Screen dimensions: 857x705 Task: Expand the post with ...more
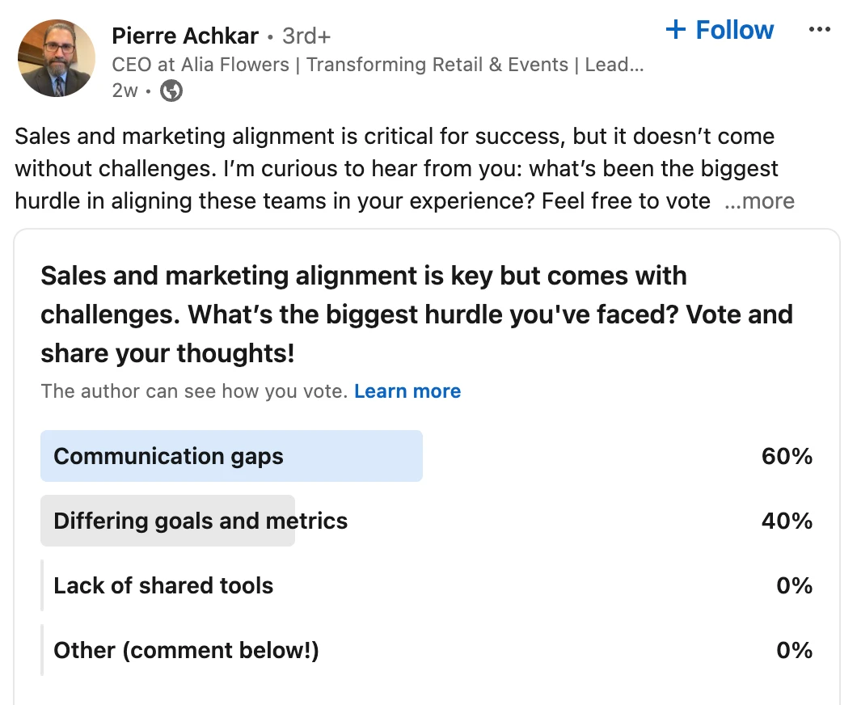760,201
